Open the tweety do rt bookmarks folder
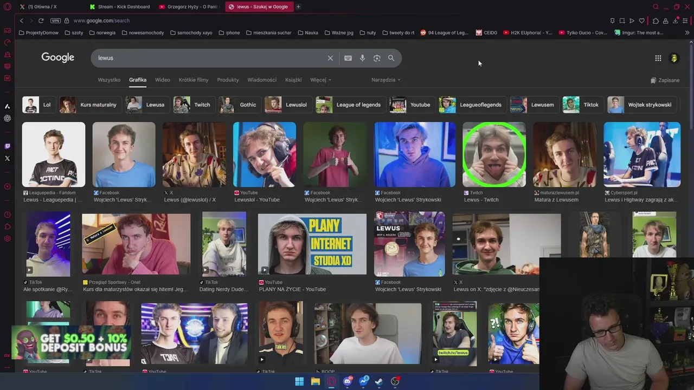The height and width of the screenshot is (390, 694). tap(398, 32)
